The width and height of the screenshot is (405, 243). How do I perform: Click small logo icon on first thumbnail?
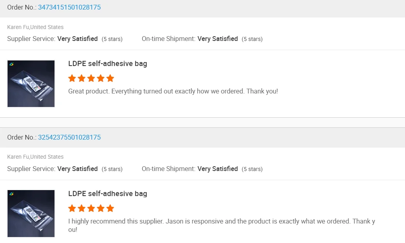12,64
